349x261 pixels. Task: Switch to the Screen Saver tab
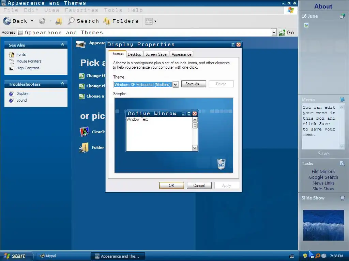click(x=156, y=54)
